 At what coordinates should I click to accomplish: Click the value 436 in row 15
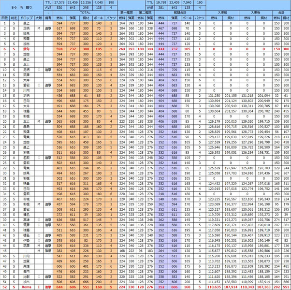pos(59,96)
